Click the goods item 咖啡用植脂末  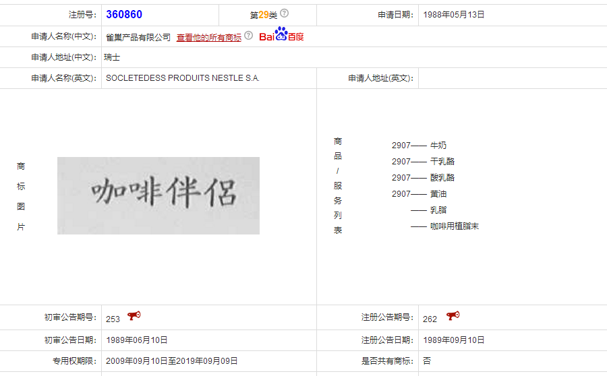coord(455,226)
